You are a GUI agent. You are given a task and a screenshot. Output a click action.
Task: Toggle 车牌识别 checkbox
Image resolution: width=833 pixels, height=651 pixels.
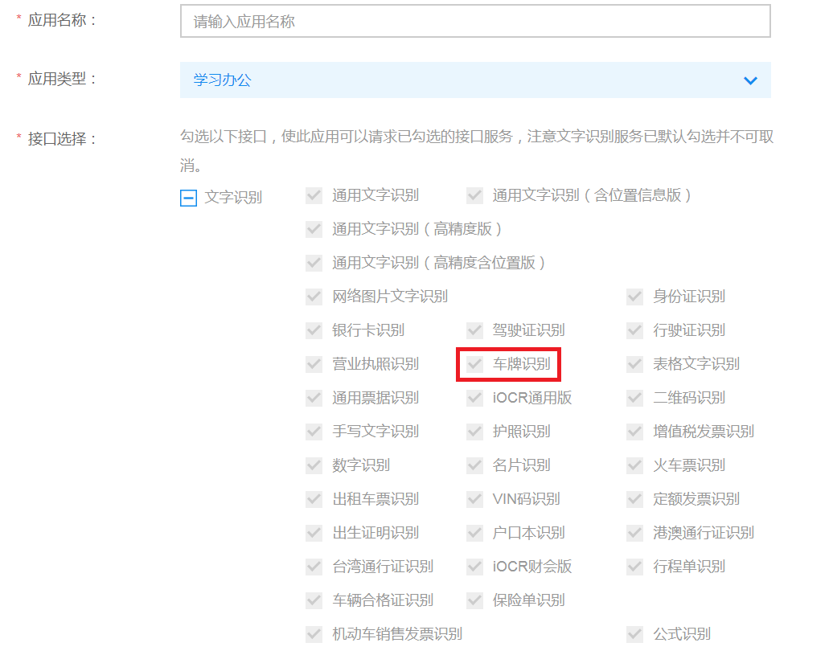pos(474,364)
